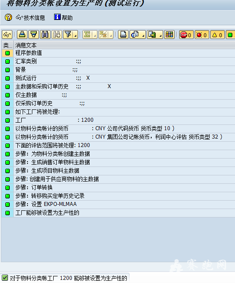The image size is (235, 283).
Task: Click the set filter funnel icon
Action: tap(68, 35)
